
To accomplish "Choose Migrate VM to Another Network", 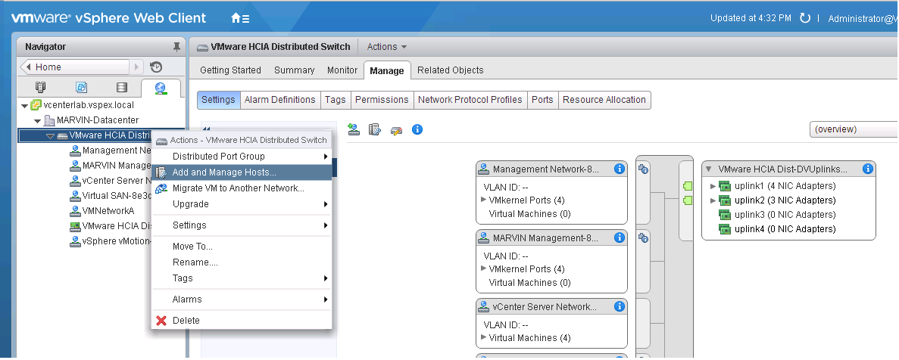I will [x=238, y=188].
